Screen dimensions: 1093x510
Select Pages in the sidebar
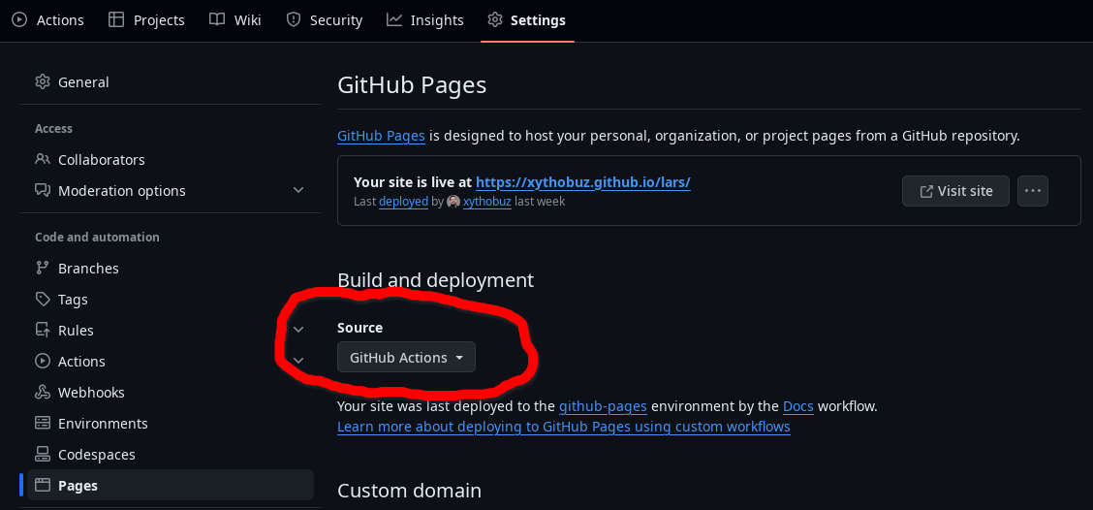[171, 485]
